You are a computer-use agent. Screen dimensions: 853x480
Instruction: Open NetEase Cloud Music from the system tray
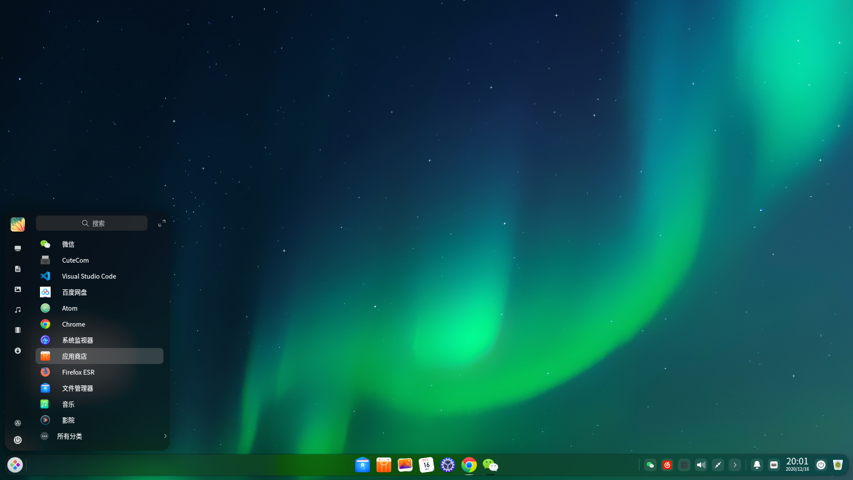pos(667,465)
